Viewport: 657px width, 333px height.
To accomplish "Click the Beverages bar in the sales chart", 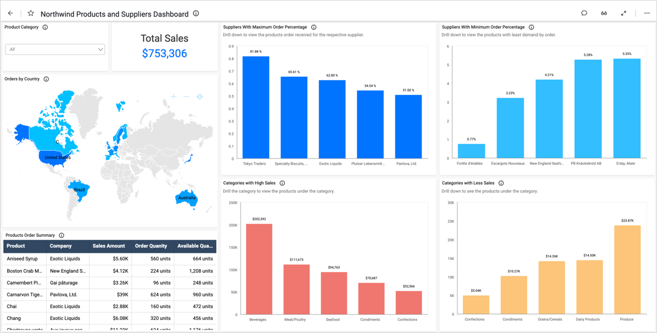I will pyautogui.click(x=259, y=269).
